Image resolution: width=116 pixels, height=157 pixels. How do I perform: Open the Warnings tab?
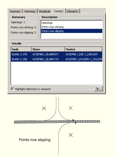coord(30,11)
